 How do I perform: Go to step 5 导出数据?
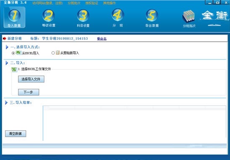pos(152,18)
